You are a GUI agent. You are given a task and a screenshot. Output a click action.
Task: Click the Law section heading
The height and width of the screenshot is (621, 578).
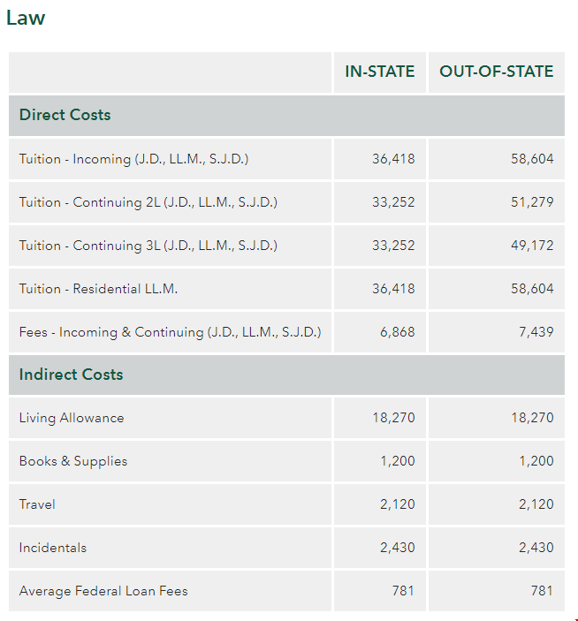click(26, 18)
